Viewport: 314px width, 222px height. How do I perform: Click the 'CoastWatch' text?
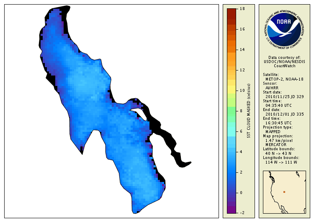(285, 66)
